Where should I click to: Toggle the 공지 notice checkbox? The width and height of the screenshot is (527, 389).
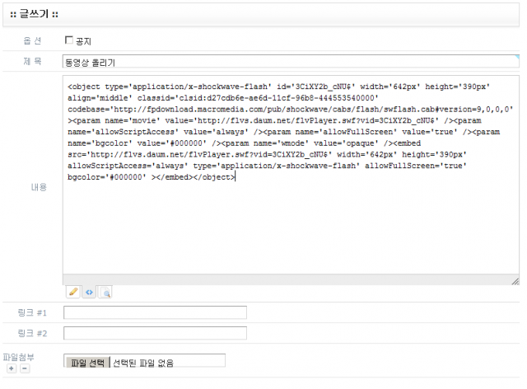(69, 40)
